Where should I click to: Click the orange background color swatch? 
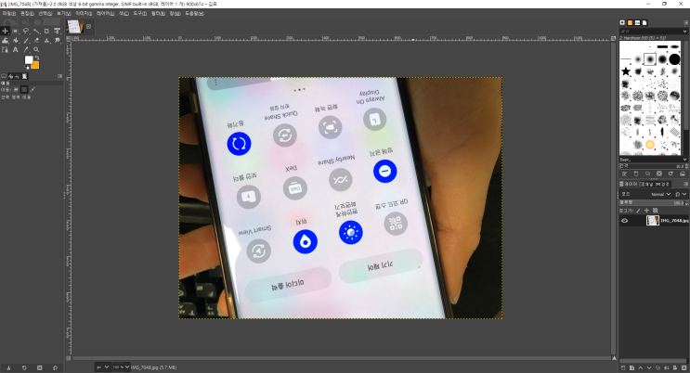[x=35, y=65]
